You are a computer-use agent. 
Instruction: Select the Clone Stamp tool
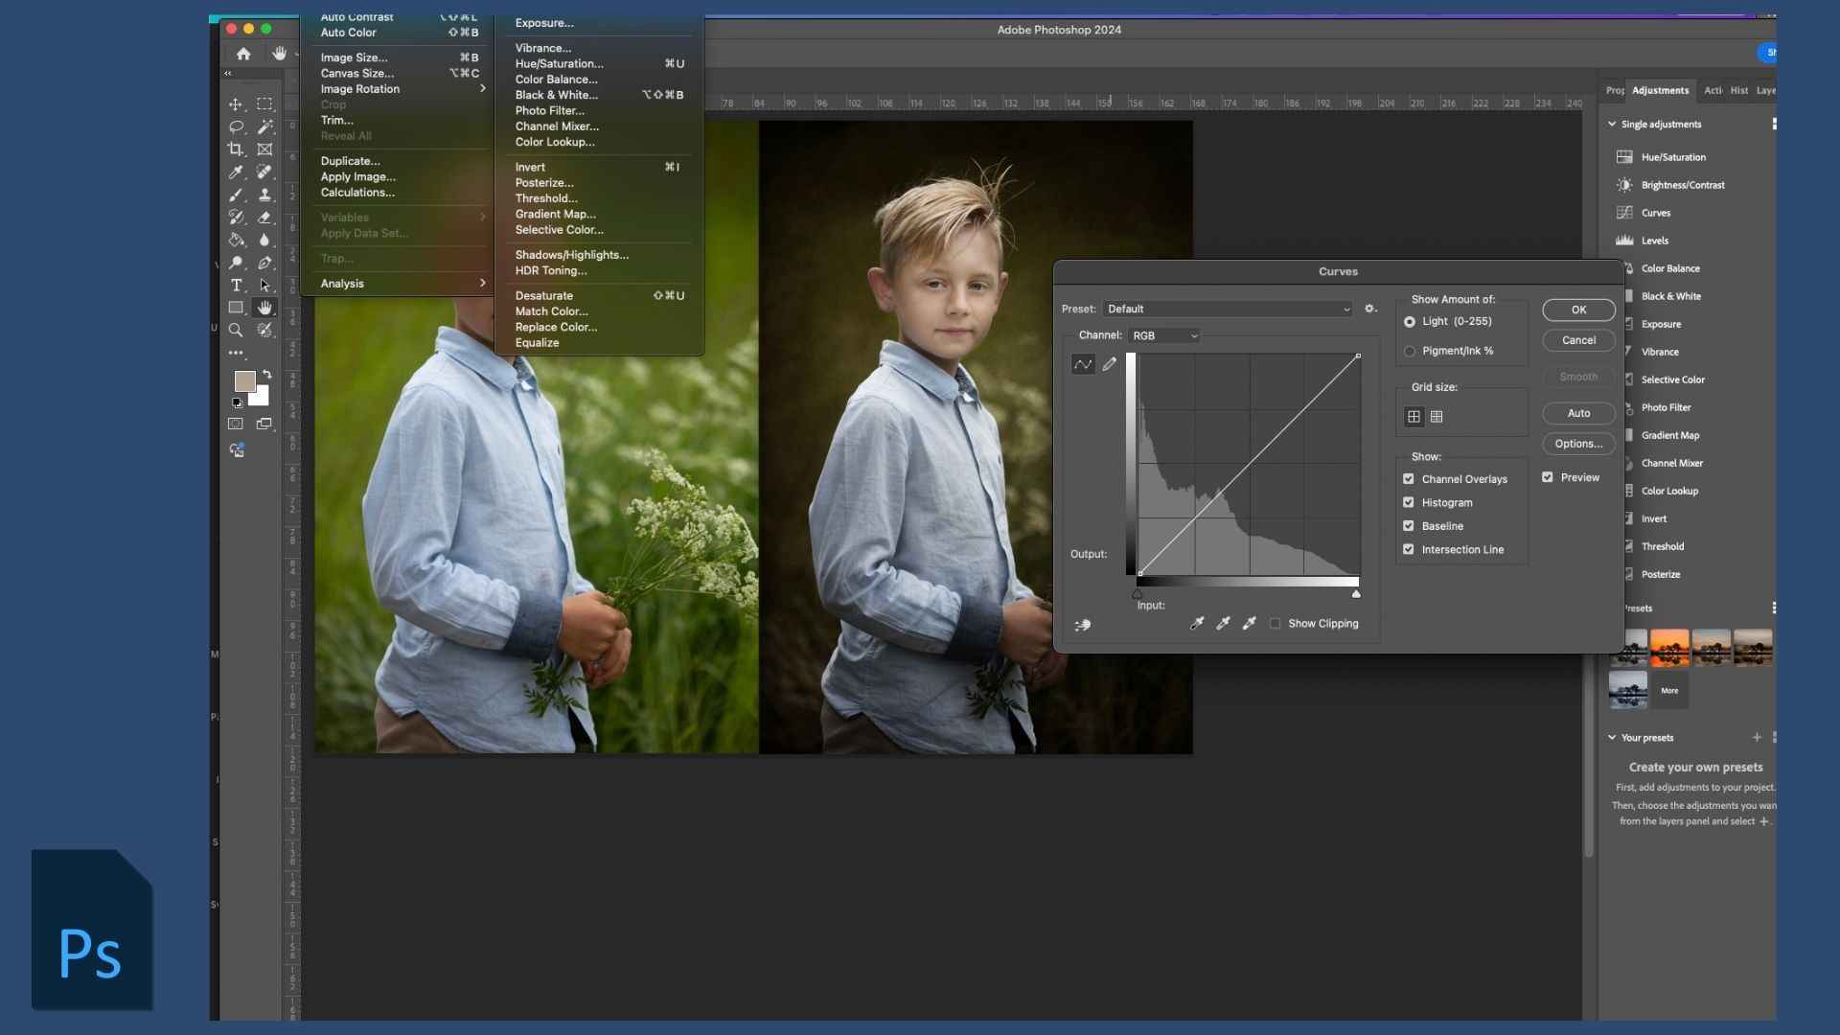tap(264, 195)
